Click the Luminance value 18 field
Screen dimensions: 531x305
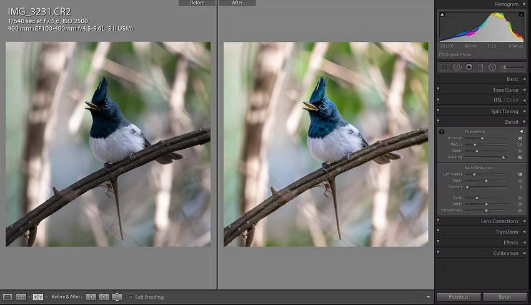pos(520,174)
